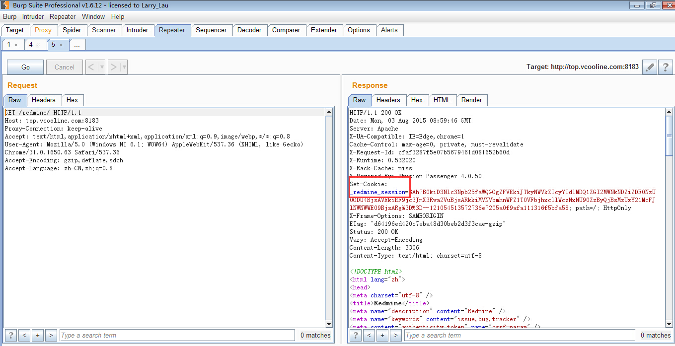675x346 pixels.
Task: Click next match button in Response search
Action: click(x=395, y=335)
